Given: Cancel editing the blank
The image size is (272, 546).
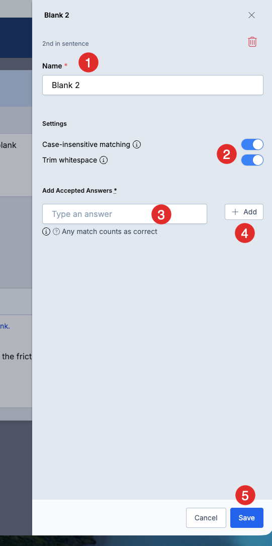Looking at the screenshot, I should click(x=206, y=518).
